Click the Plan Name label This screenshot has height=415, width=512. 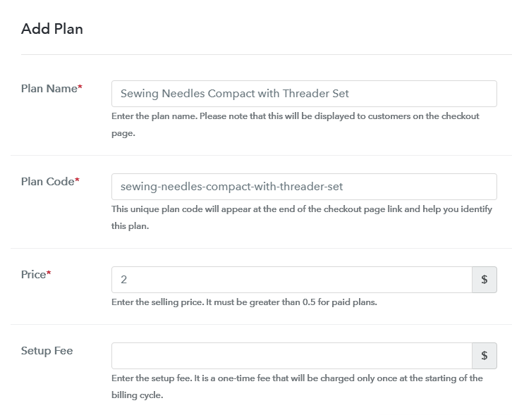49,88
